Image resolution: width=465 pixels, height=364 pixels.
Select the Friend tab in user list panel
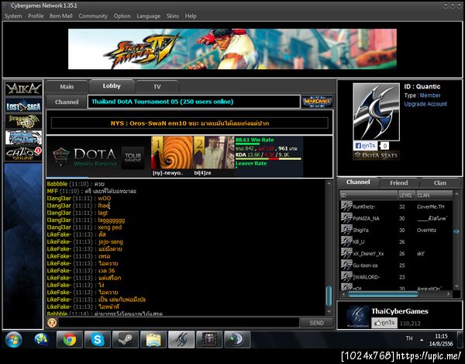(x=399, y=183)
